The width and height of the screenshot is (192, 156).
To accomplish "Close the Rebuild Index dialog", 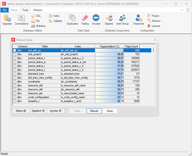I will 155,40.
